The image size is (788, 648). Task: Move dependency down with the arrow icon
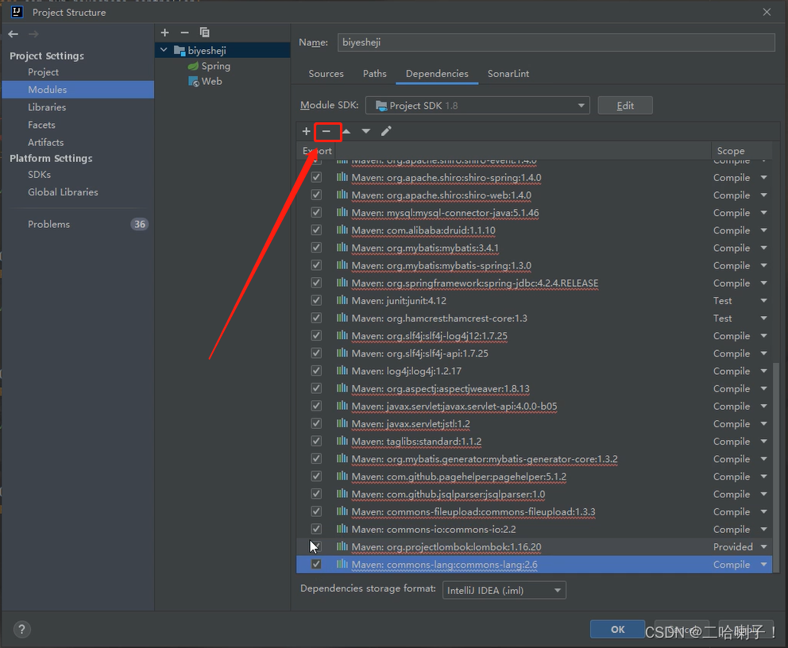366,131
